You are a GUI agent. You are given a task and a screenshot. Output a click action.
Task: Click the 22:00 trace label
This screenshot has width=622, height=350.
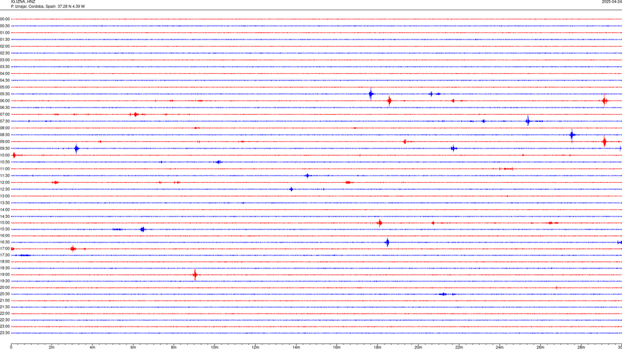point(5,314)
